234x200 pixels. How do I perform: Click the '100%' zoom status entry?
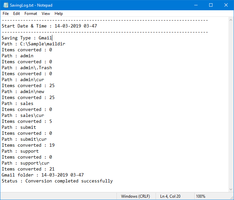201,196
